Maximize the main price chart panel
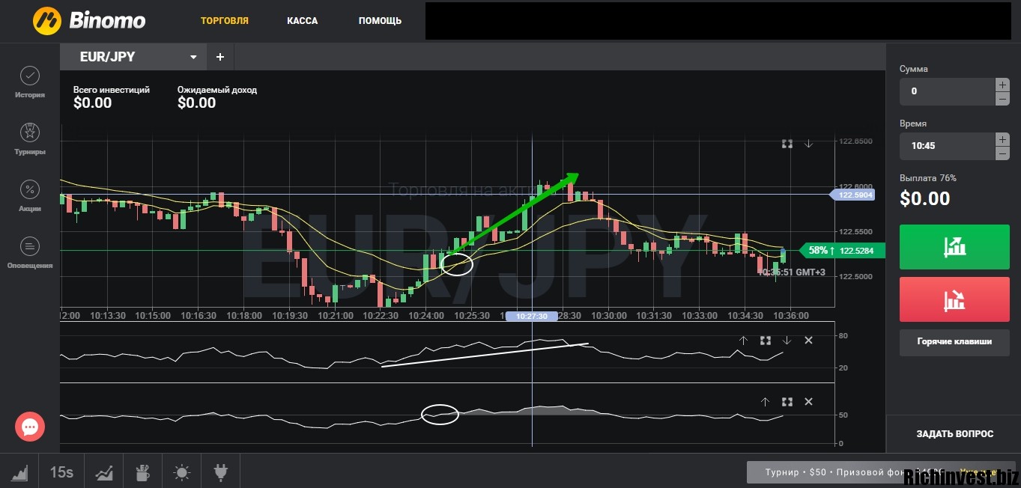The height and width of the screenshot is (488, 1021). pyautogui.click(x=787, y=144)
